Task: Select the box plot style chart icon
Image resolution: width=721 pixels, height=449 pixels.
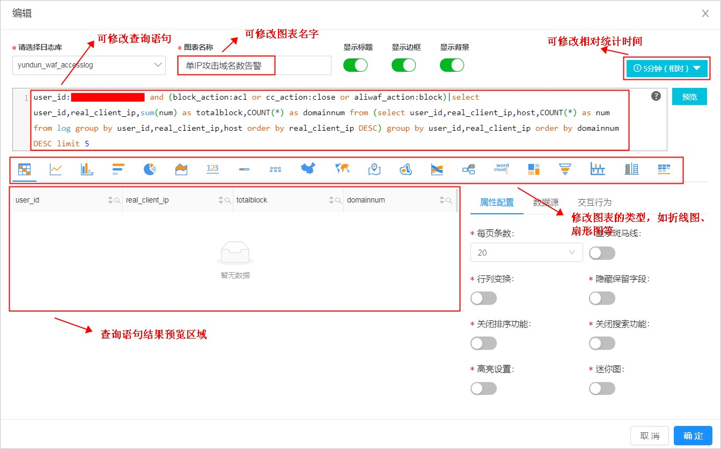Action: pos(598,169)
